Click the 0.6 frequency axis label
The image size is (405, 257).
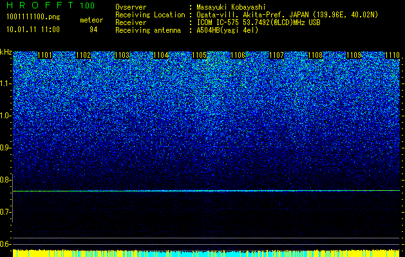tap(6, 244)
